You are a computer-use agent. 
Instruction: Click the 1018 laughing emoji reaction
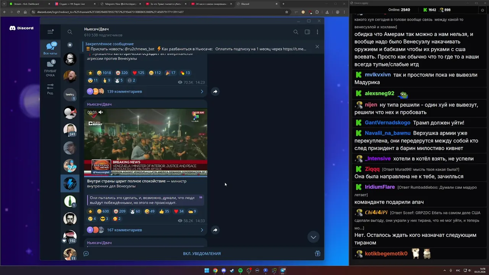(104, 73)
